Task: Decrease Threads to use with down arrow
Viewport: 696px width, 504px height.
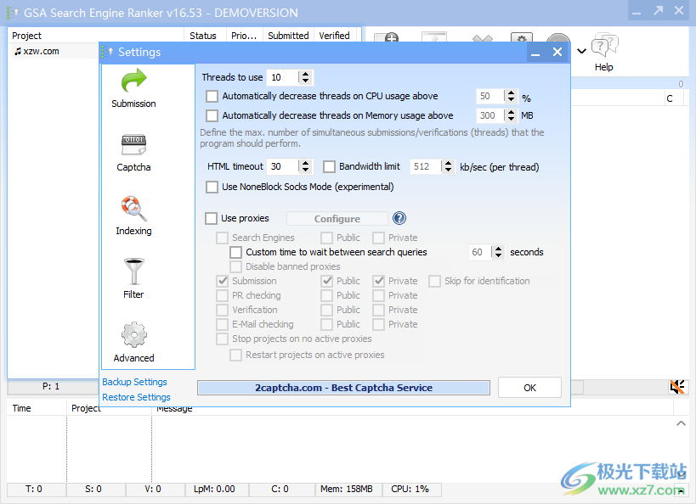Action: point(305,81)
